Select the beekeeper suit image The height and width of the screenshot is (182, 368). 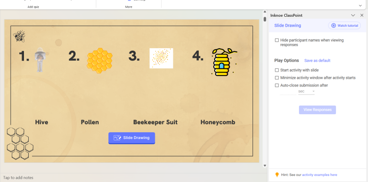[x=40, y=59]
